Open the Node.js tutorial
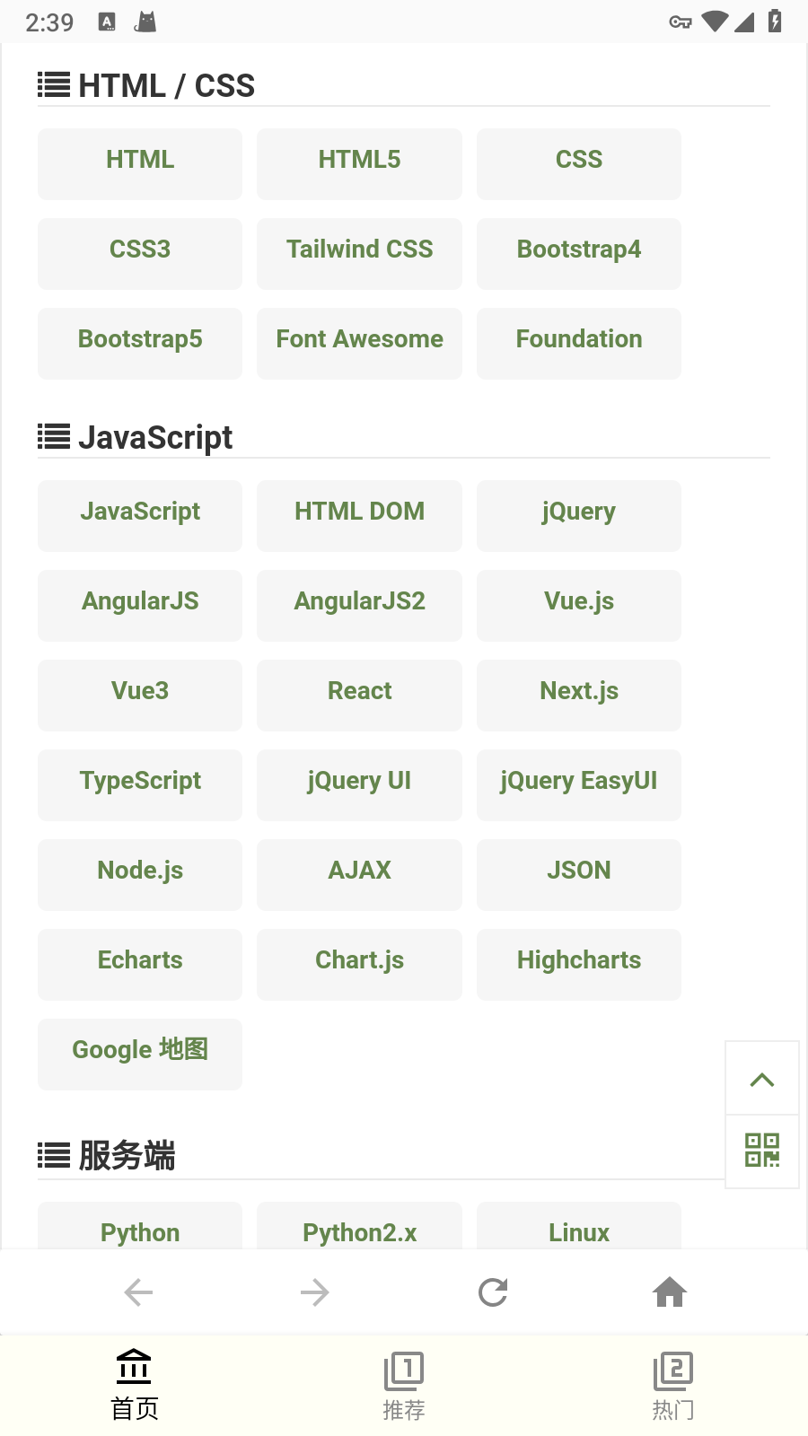This screenshot has width=808, height=1436. coord(140,874)
